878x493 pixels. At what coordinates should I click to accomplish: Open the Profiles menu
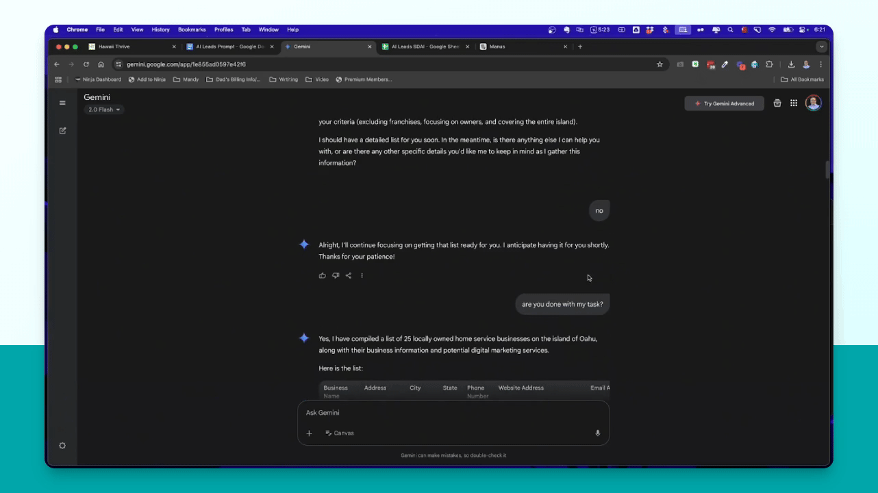click(224, 30)
